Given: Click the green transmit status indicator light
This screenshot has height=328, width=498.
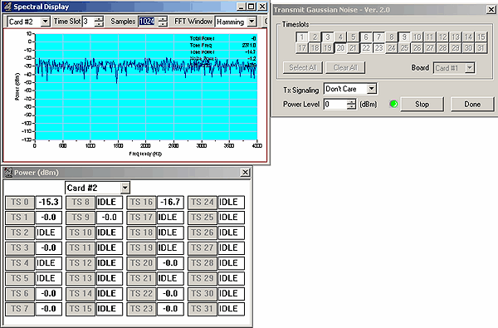Looking at the screenshot, I should [393, 104].
